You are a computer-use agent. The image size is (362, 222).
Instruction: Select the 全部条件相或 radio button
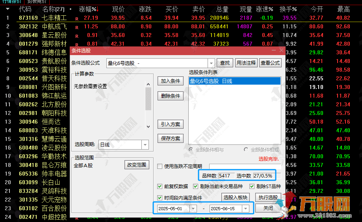tap(246, 150)
